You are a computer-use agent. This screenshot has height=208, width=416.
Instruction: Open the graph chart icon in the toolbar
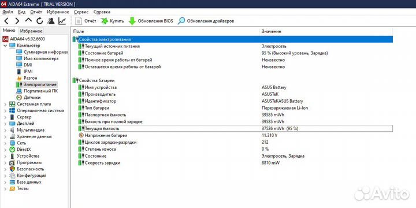pos(62,21)
